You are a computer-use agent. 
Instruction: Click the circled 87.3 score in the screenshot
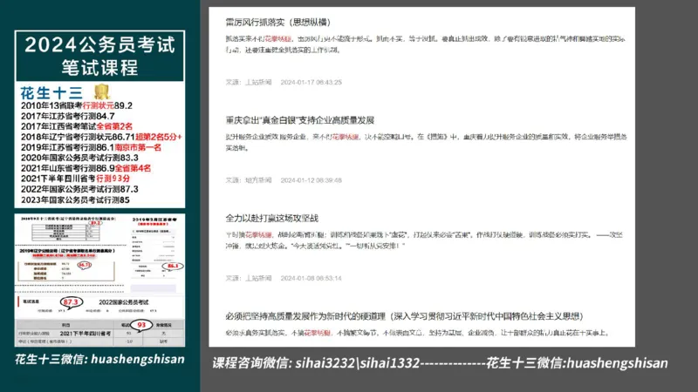[x=71, y=302]
